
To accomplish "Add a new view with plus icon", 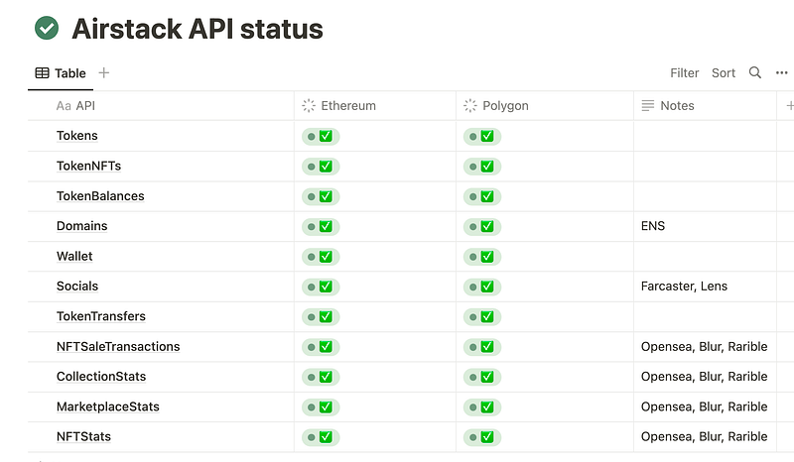I will coord(104,72).
